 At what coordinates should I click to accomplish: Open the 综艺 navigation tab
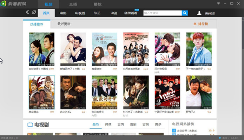click(97, 13)
